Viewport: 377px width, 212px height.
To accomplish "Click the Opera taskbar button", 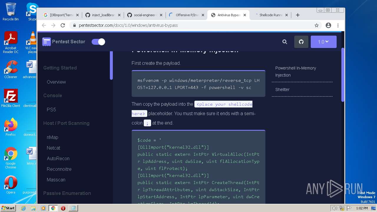I will click(x=63, y=208).
